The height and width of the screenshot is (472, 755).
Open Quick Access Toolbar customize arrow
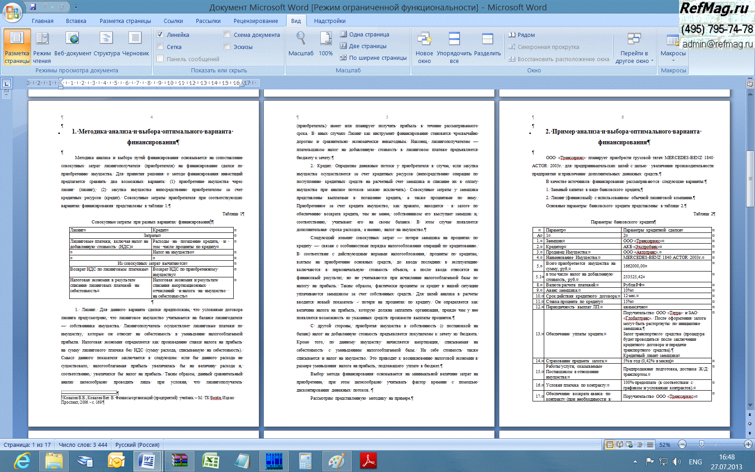coord(76,7)
